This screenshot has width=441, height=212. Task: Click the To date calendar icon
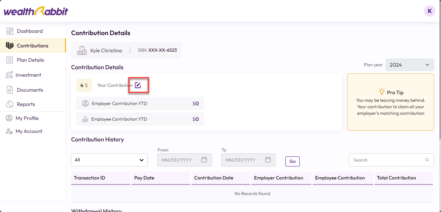pyautogui.click(x=268, y=160)
